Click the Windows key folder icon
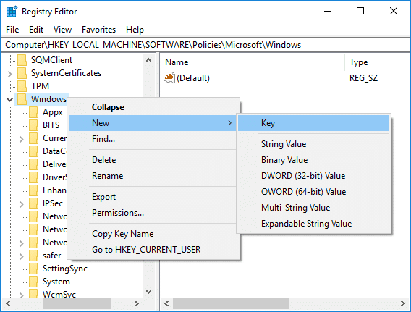This screenshot has height=312, width=411. (x=22, y=99)
